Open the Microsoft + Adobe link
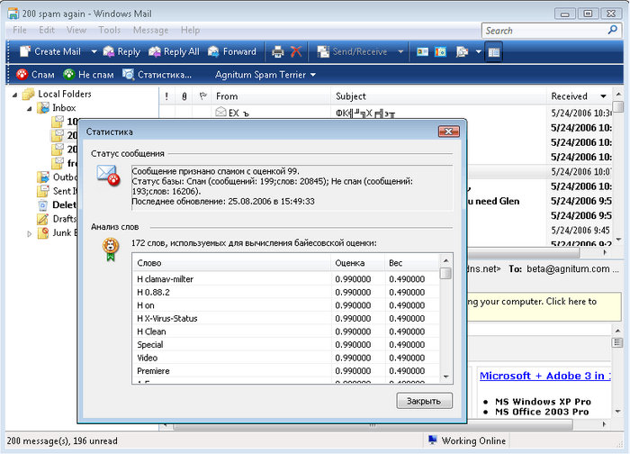Image resolution: width=630 pixels, height=454 pixels. 544,376
